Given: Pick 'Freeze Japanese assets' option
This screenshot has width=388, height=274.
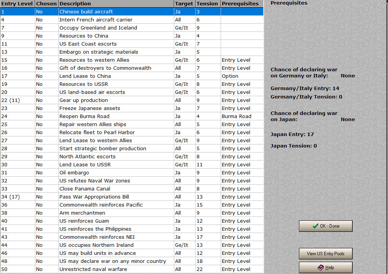Looking at the screenshot, I should pos(132,108).
